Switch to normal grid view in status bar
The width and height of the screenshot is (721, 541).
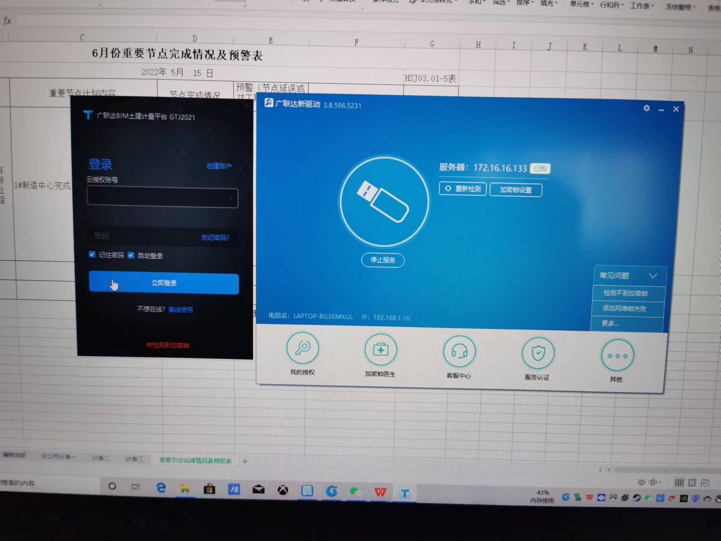(x=679, y=483)
